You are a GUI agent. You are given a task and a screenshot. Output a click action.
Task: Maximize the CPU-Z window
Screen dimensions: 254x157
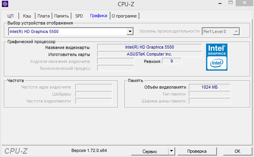click(x=231, y=3)
